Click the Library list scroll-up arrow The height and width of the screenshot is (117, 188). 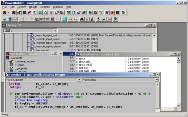154,36
